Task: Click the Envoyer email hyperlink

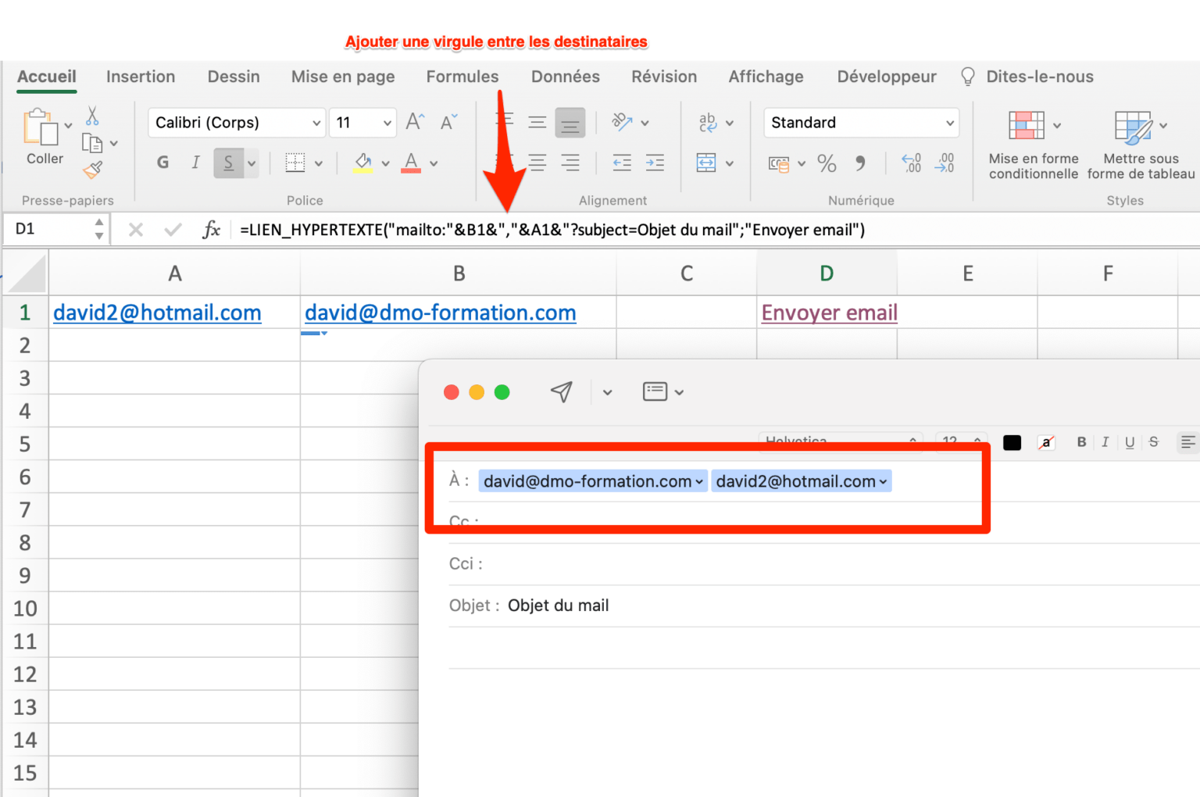Action: pyautogui.click(x=828, y=313)
